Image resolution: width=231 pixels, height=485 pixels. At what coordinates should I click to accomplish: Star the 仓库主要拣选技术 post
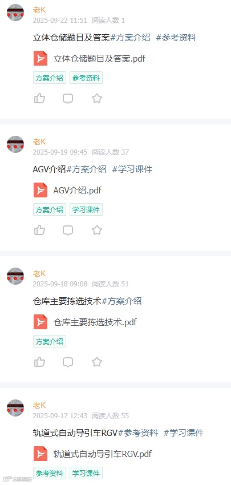pyautogui.click(x=97, y=362)
